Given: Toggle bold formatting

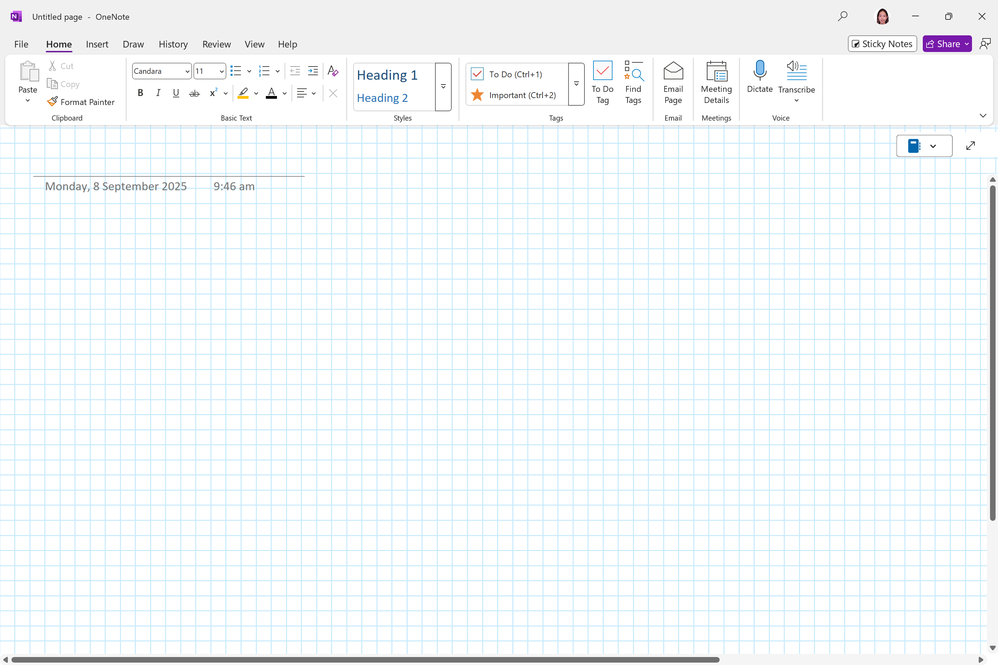Looking at the screenshot, I should tap(140, 93).
